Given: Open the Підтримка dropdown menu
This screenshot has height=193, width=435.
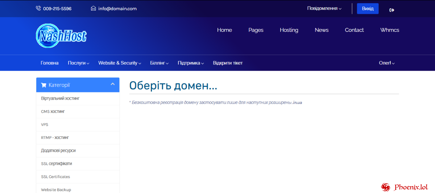Looking at the screenshot, I should click(x=191, y=63).
